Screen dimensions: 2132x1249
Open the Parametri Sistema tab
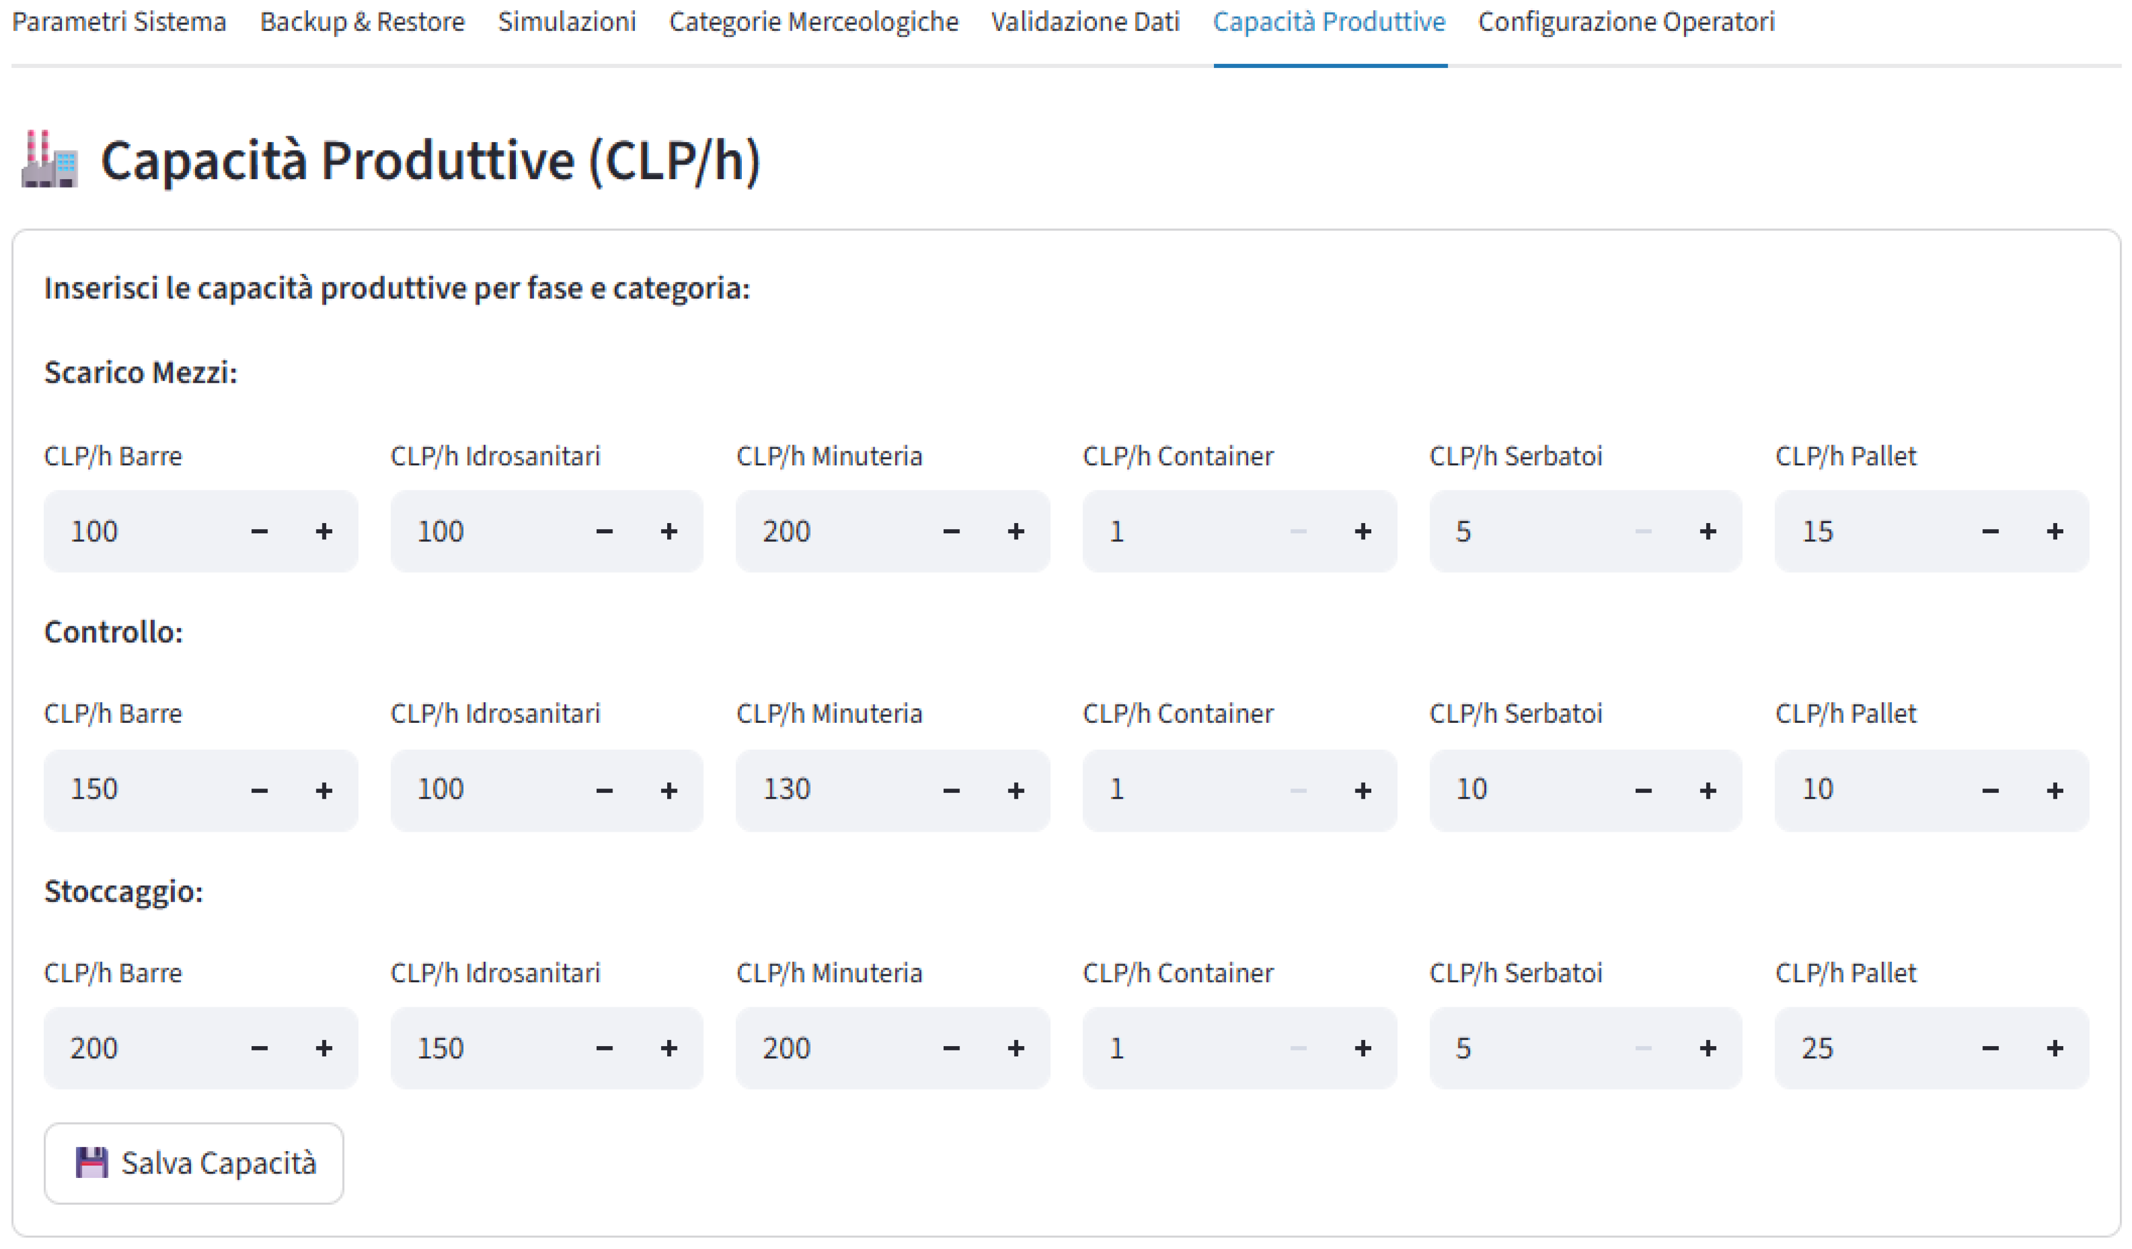point(119,22)
